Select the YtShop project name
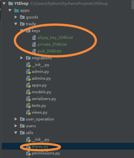Viewport: 134px width, 158px height. click(x=21, y=4)
